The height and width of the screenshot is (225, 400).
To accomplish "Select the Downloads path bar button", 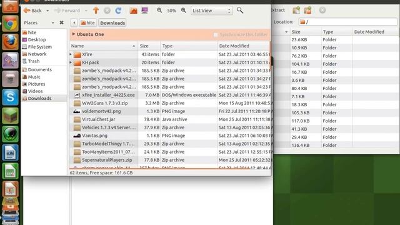I will [112, 23].
